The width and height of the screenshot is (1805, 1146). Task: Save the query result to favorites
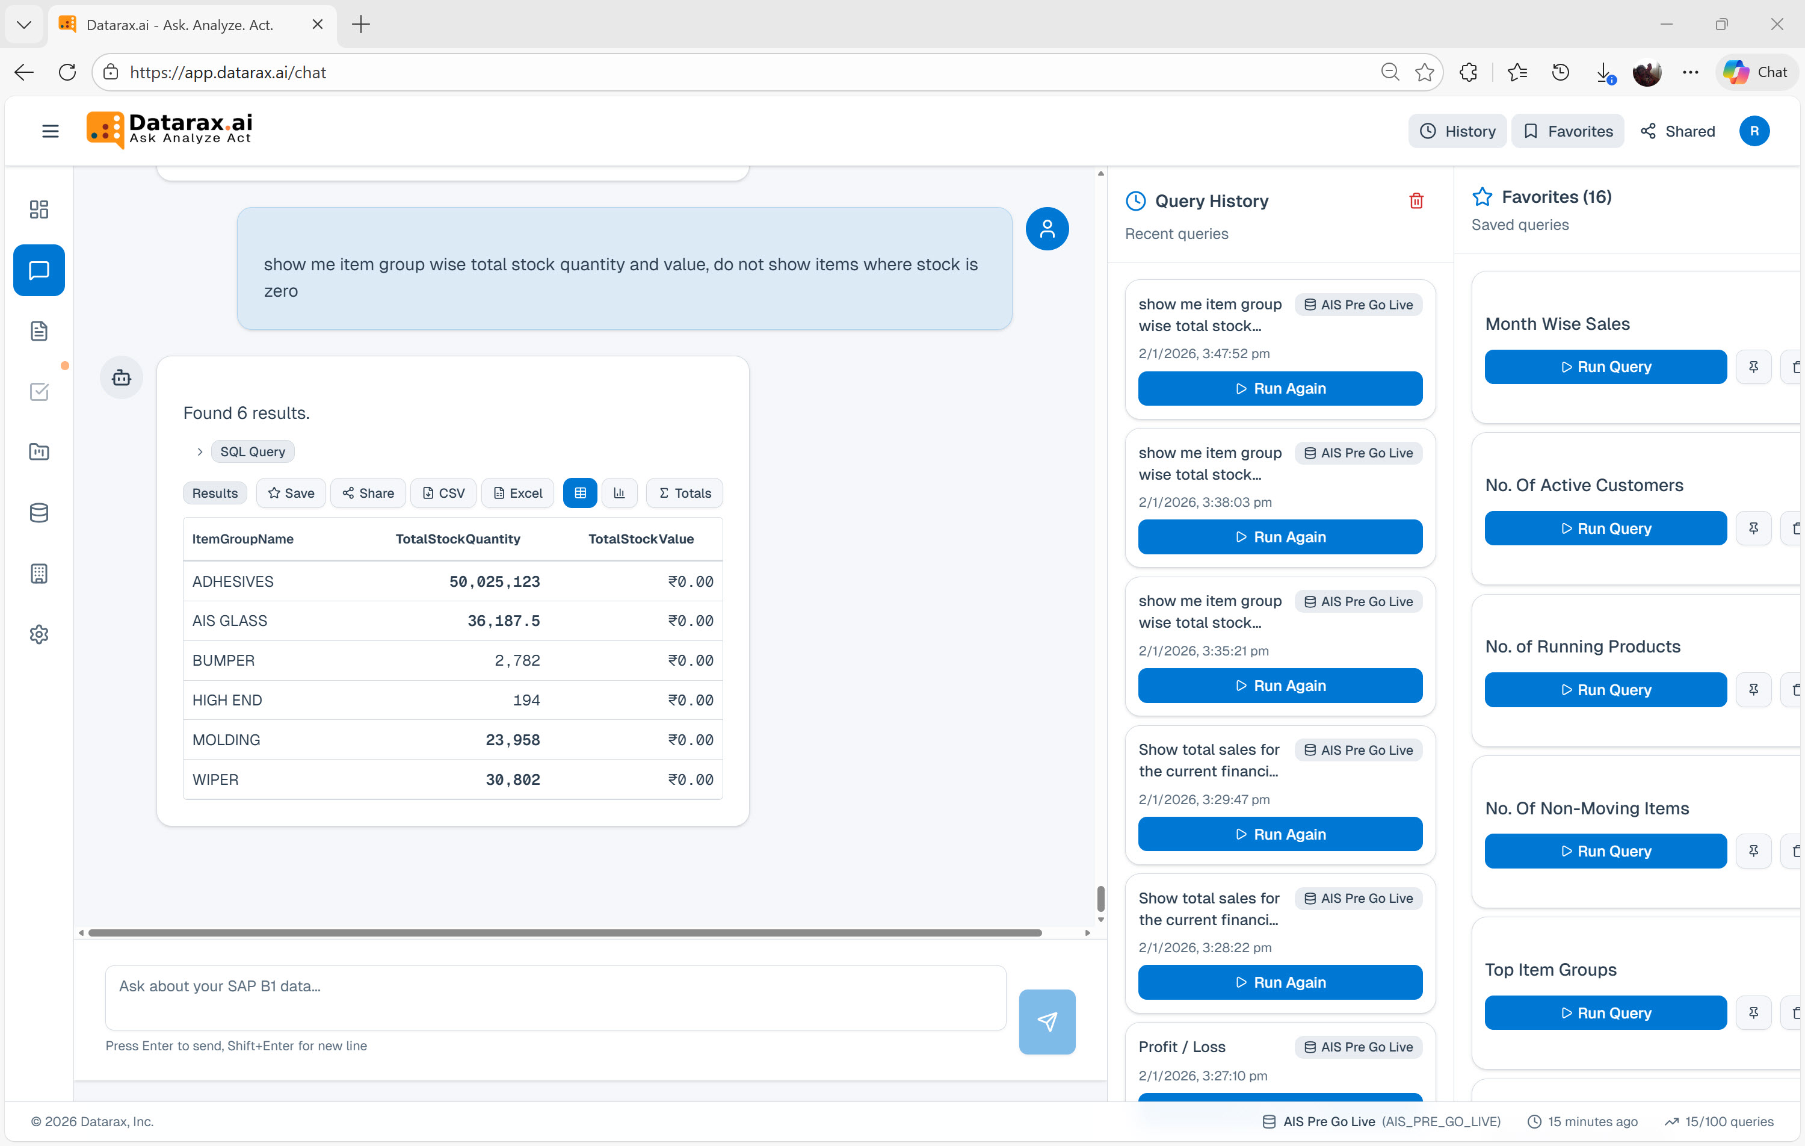pyautogui.click(x=290, y=493)
